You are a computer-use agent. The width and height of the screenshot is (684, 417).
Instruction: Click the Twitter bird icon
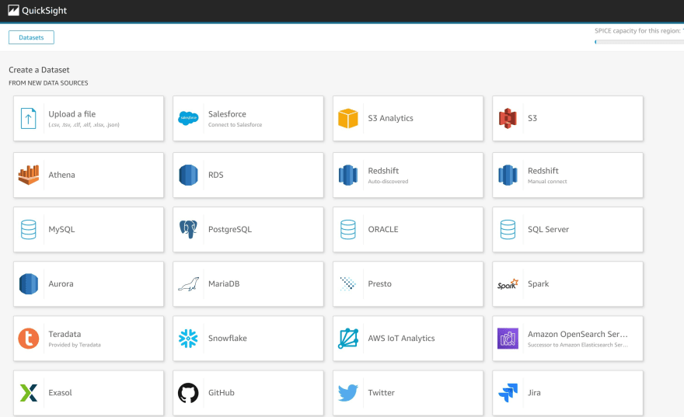click(x=347, y=393)
